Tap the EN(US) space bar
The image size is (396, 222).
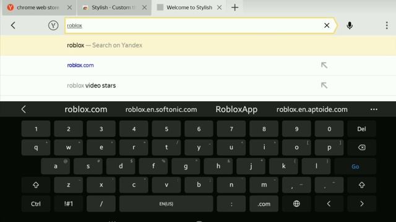(x=166, y=203)
